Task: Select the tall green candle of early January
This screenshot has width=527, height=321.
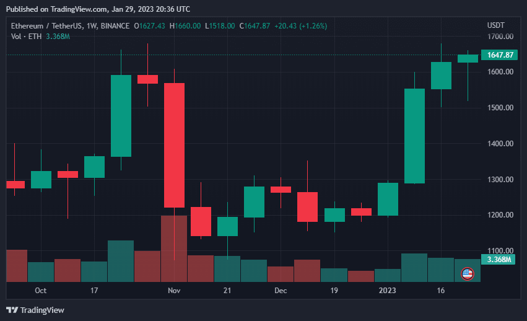Action: click(x=414, y=136)
